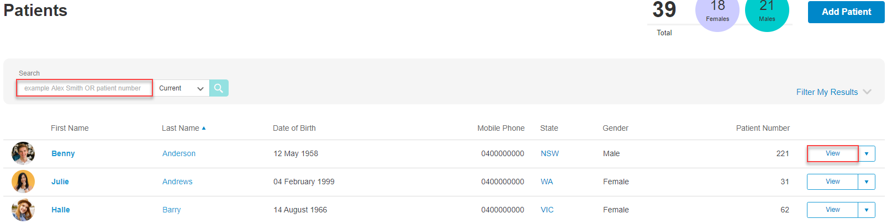Open the NSW state link
Viewport: 887px width, 224px height.
tap(550, 153)
